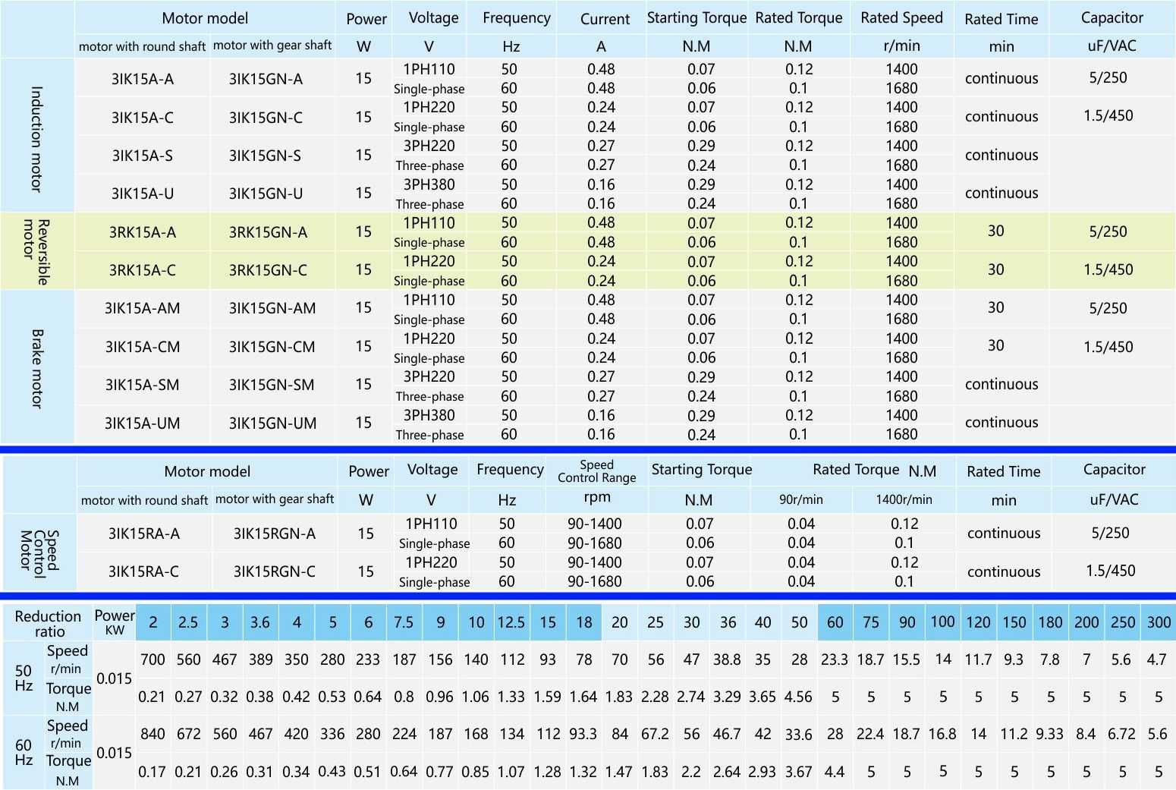Image resolution: width=1176 pixels, height=790 pixels.
Task: Click the 67.2 speed value
Action: tap(655, 734)
